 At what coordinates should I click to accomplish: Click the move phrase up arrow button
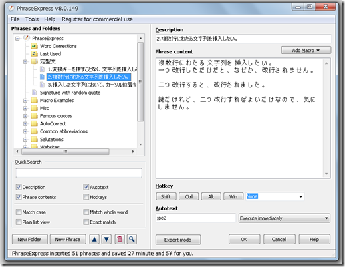pyautogui.click(x=94, y=240)
